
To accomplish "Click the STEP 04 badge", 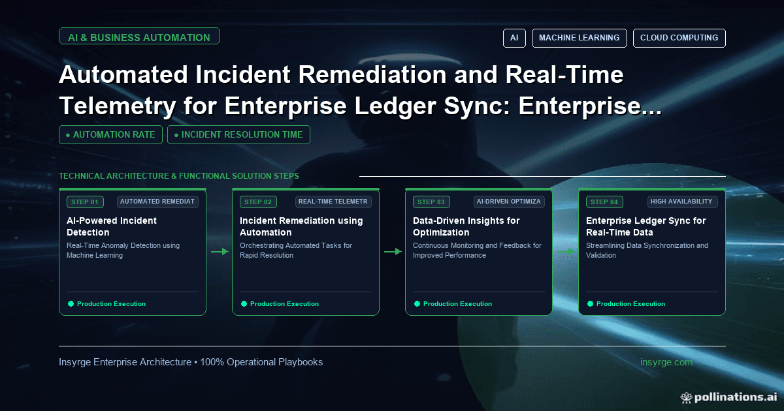I will [x=604, y=202].
